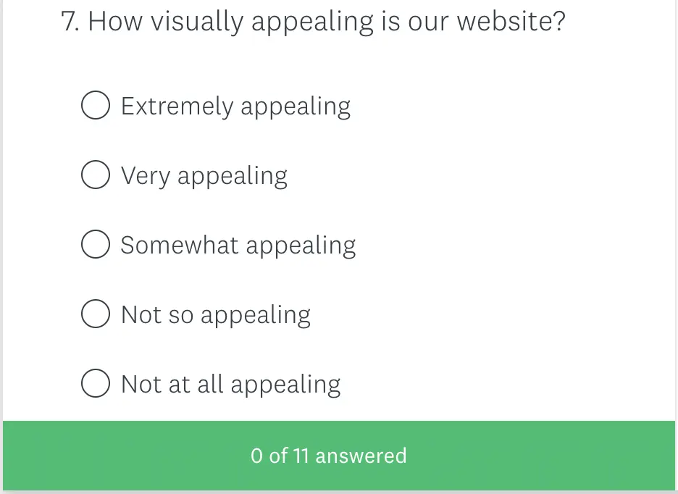Tap the "Somewhat appealing" option label text
The image size is (678, 494).
238,246
